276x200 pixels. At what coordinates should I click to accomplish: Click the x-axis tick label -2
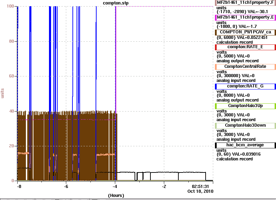click(x=164, y=187)
